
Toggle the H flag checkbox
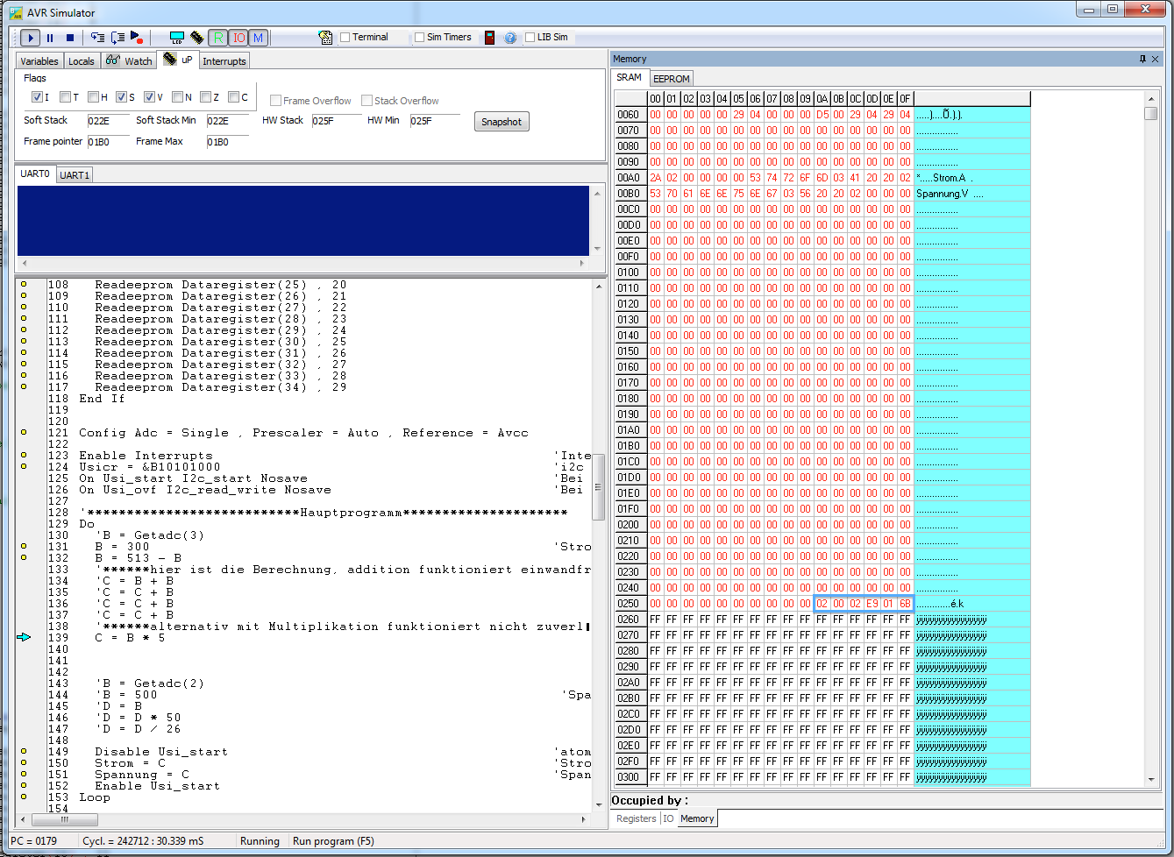click(x=93, y=97)
